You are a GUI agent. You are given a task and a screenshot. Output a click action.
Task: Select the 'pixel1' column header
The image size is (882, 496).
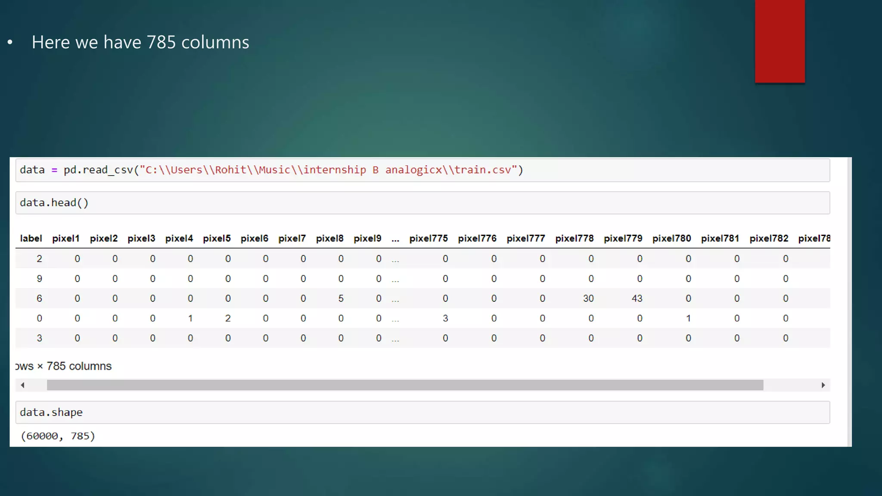66,239
